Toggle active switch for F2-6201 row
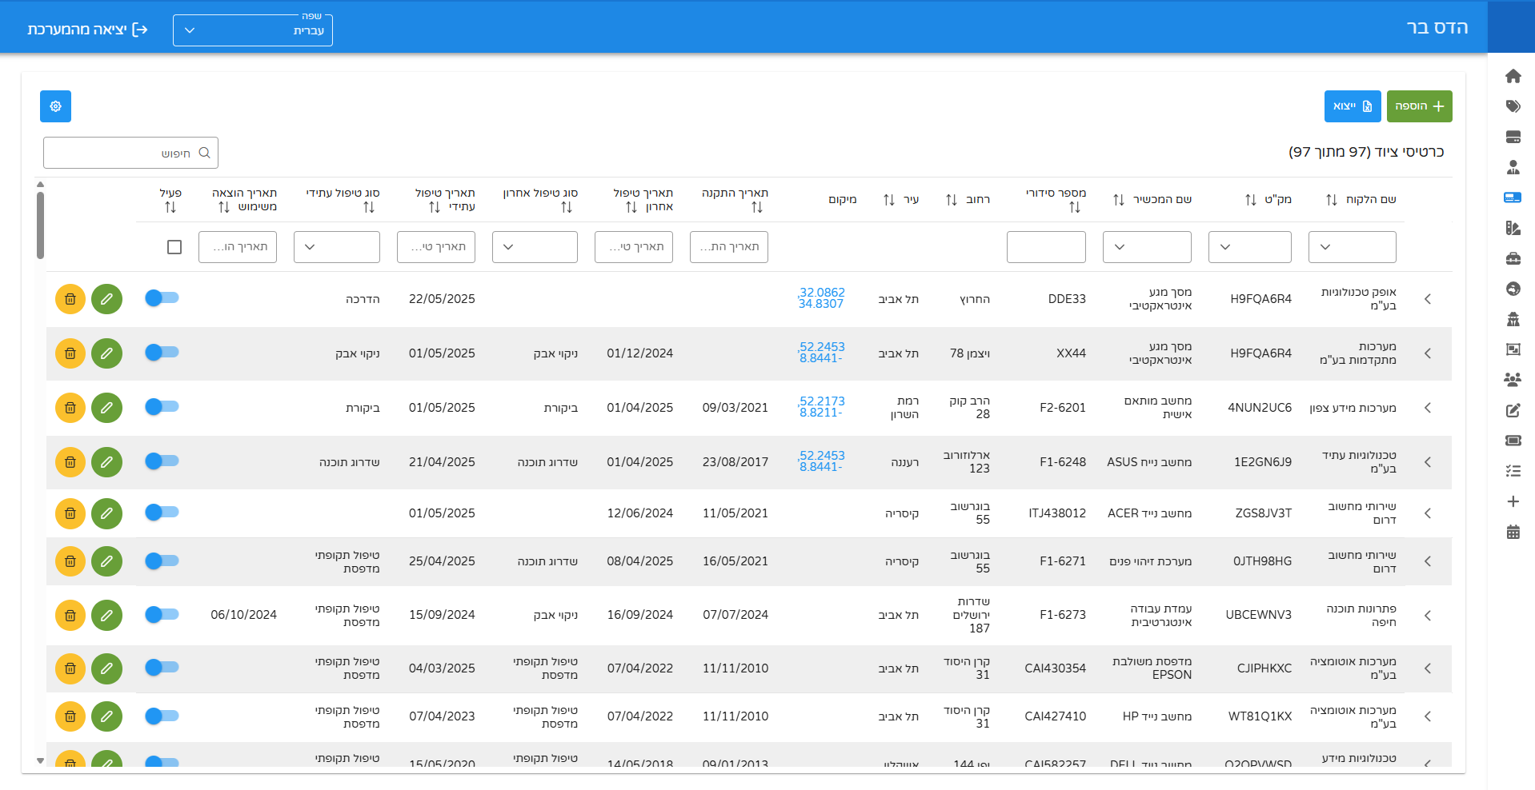 [x=162, y=407]
